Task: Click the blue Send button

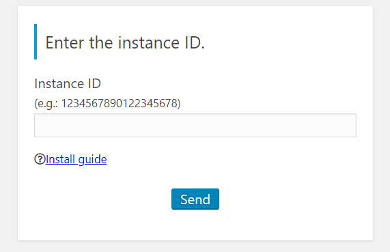Action: pos(195,199)
